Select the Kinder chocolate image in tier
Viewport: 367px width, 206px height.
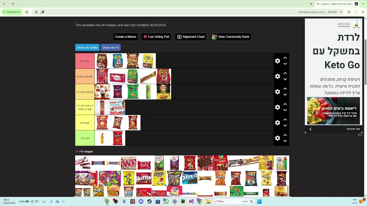(x=118, y=107)
